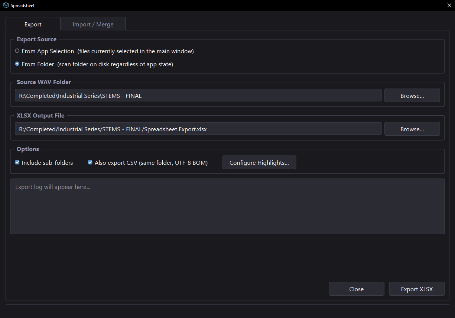Click the Export Source group heading
455x318 pixels.
point(37,39)
